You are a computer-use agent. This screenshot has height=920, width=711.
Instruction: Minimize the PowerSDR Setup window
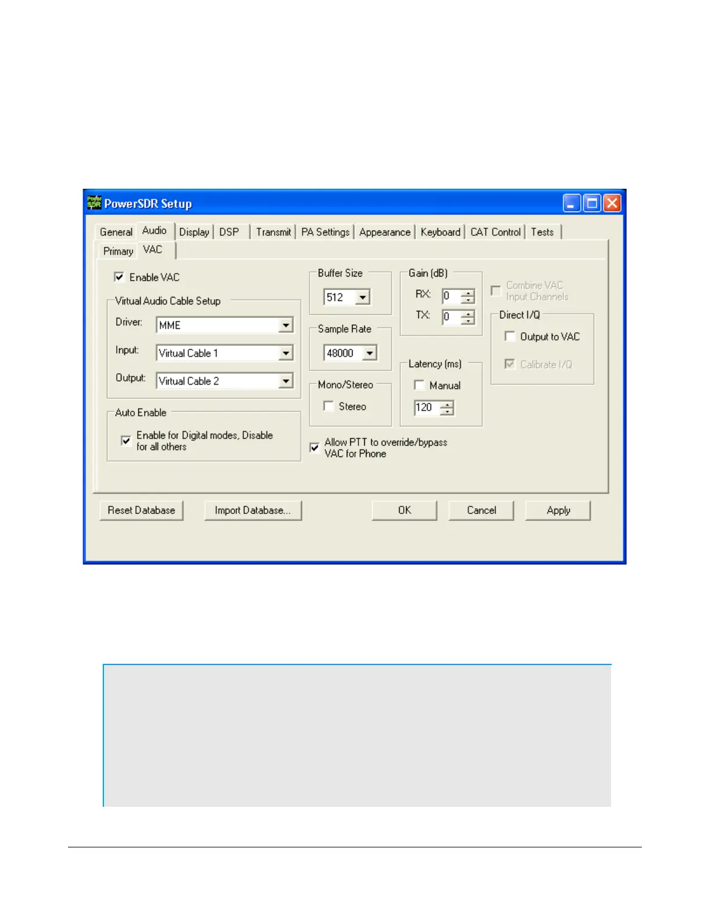(x=572, y=203)
